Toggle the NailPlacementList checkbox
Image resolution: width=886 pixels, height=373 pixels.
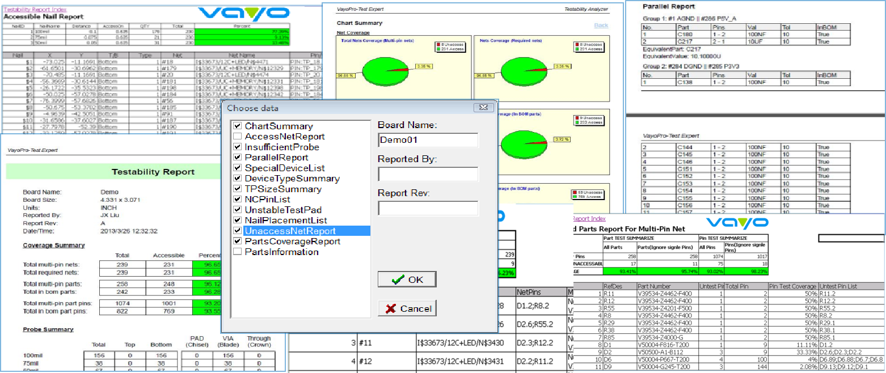pos(238,221)
